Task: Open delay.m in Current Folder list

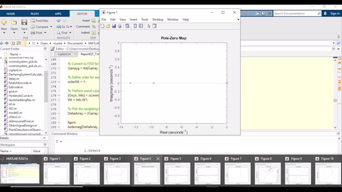Action: 14,79
